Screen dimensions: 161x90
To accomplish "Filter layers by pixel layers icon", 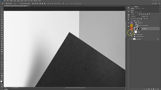I will click(139, 14).
